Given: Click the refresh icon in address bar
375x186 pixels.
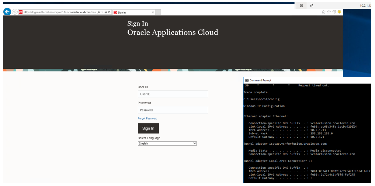Looking at the screenshot, I should tap(109, 12).
